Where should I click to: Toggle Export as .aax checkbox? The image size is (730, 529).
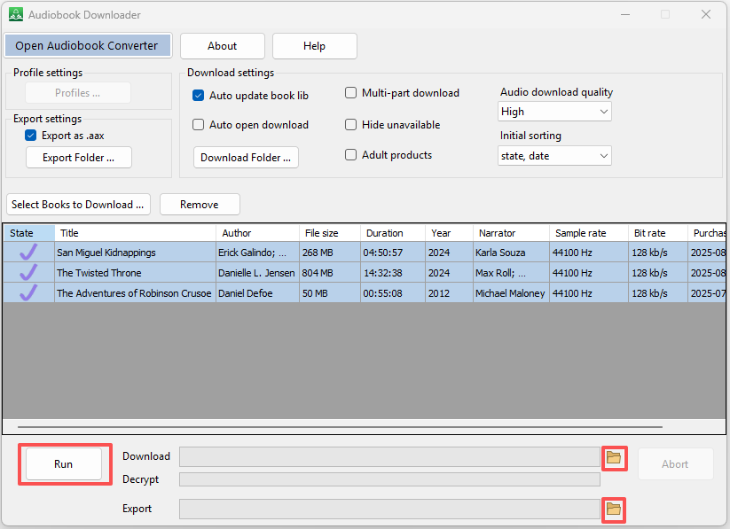pos(31,136)
